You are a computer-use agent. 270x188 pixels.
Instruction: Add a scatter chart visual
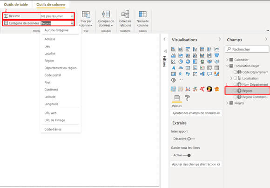173,62
